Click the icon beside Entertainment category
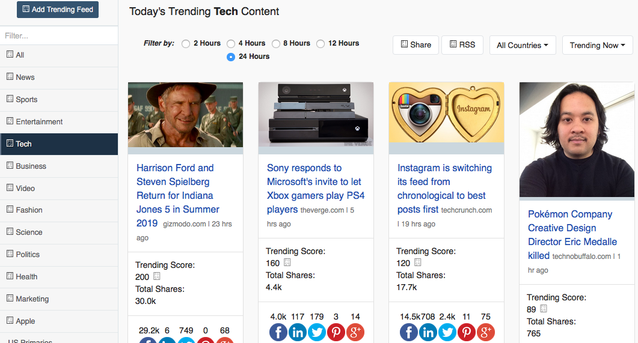Image resolution: width=638 pixels, height=343 pixels. [x=10, y=121]
